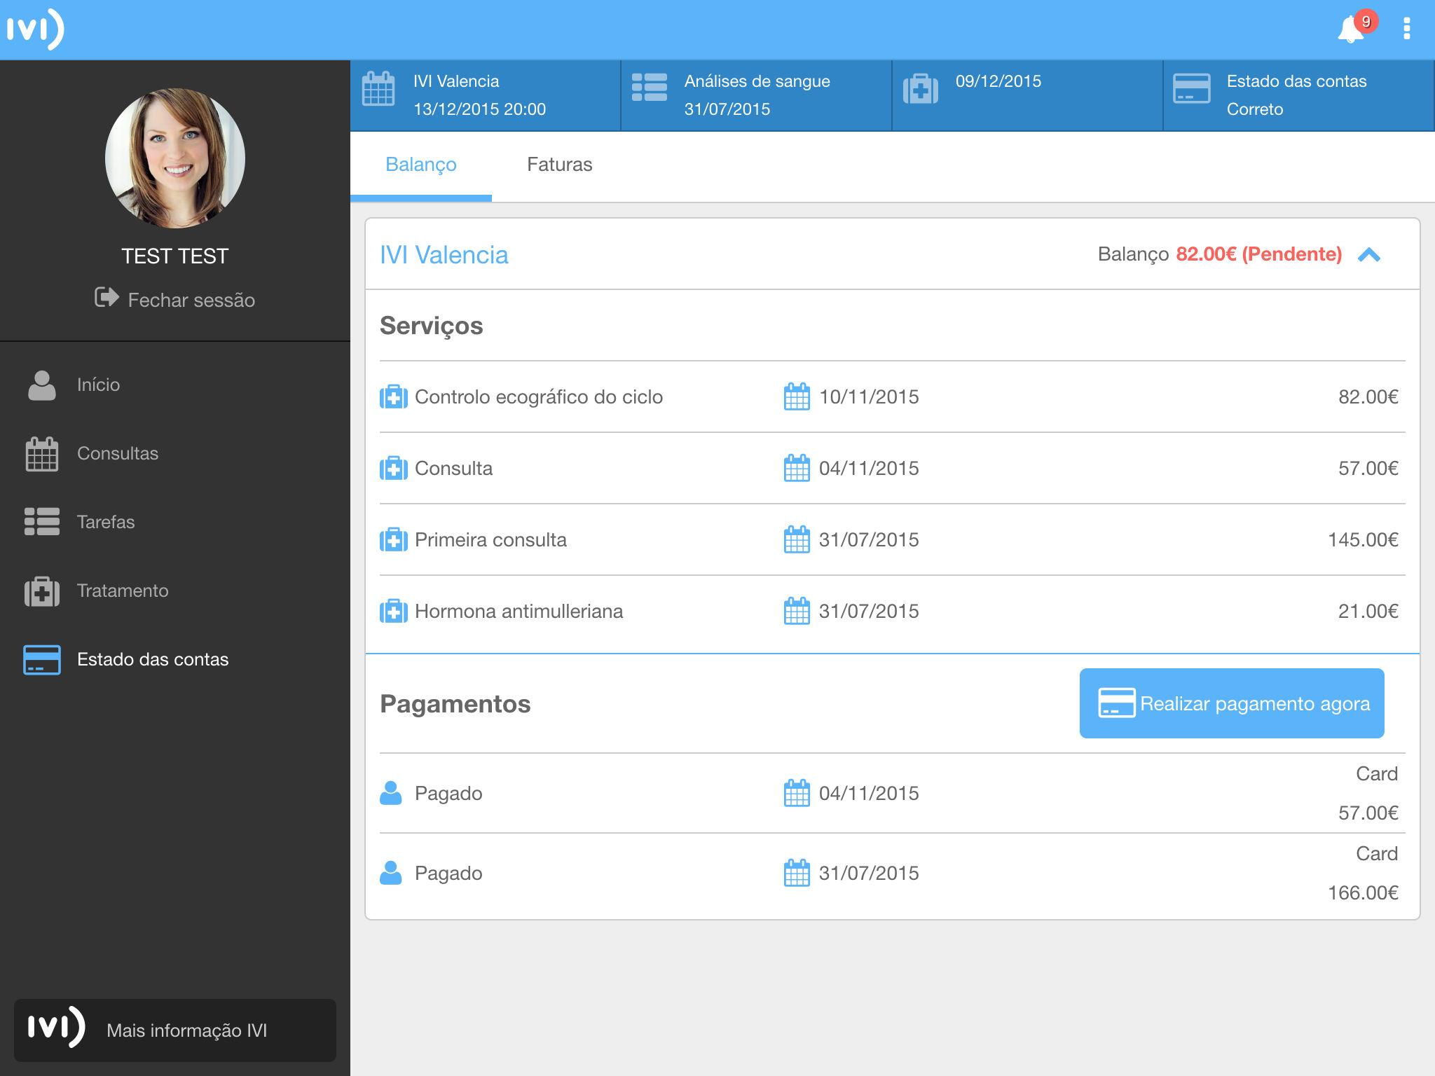Open the Análises de sangue header tile
This screenshot has width=1435, height=1076.
(756, 95)
